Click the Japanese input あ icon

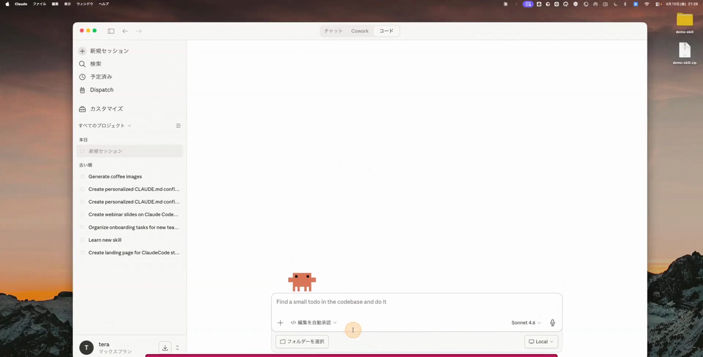[x=635, y=4]
